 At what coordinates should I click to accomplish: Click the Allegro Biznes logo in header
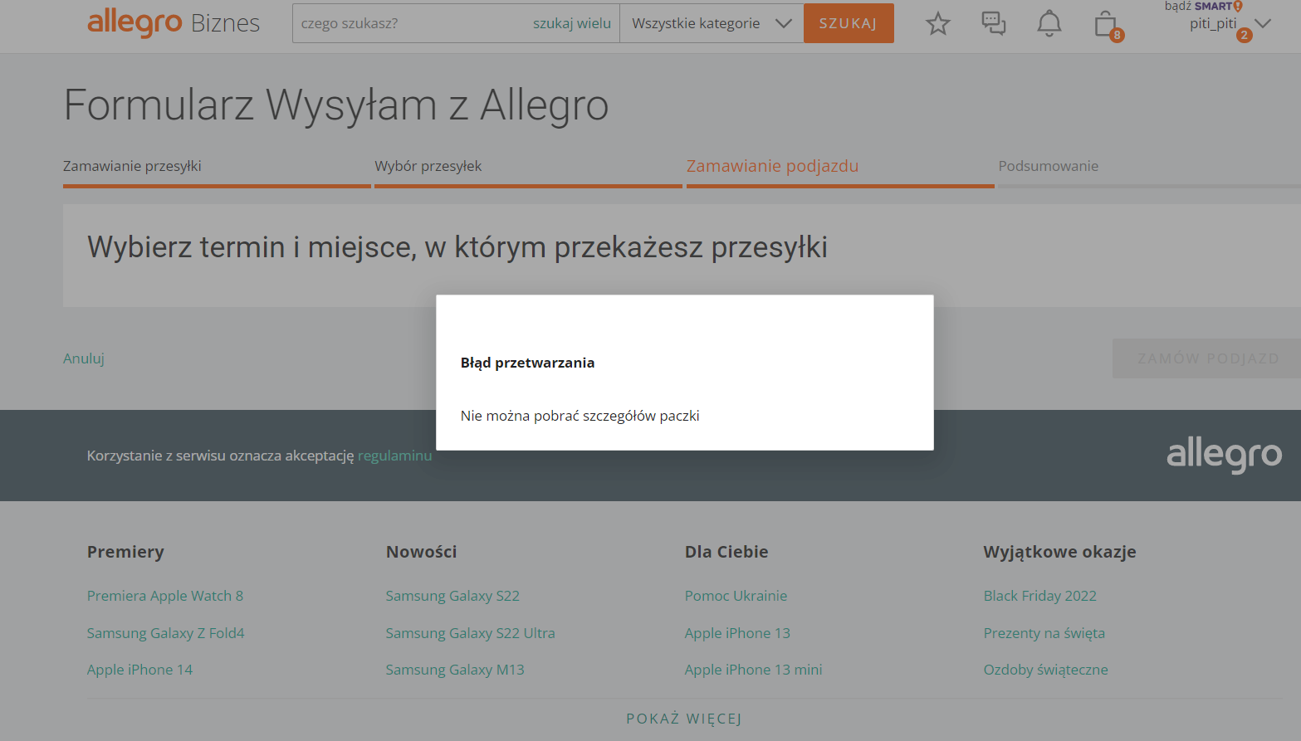tap(173, 23)
